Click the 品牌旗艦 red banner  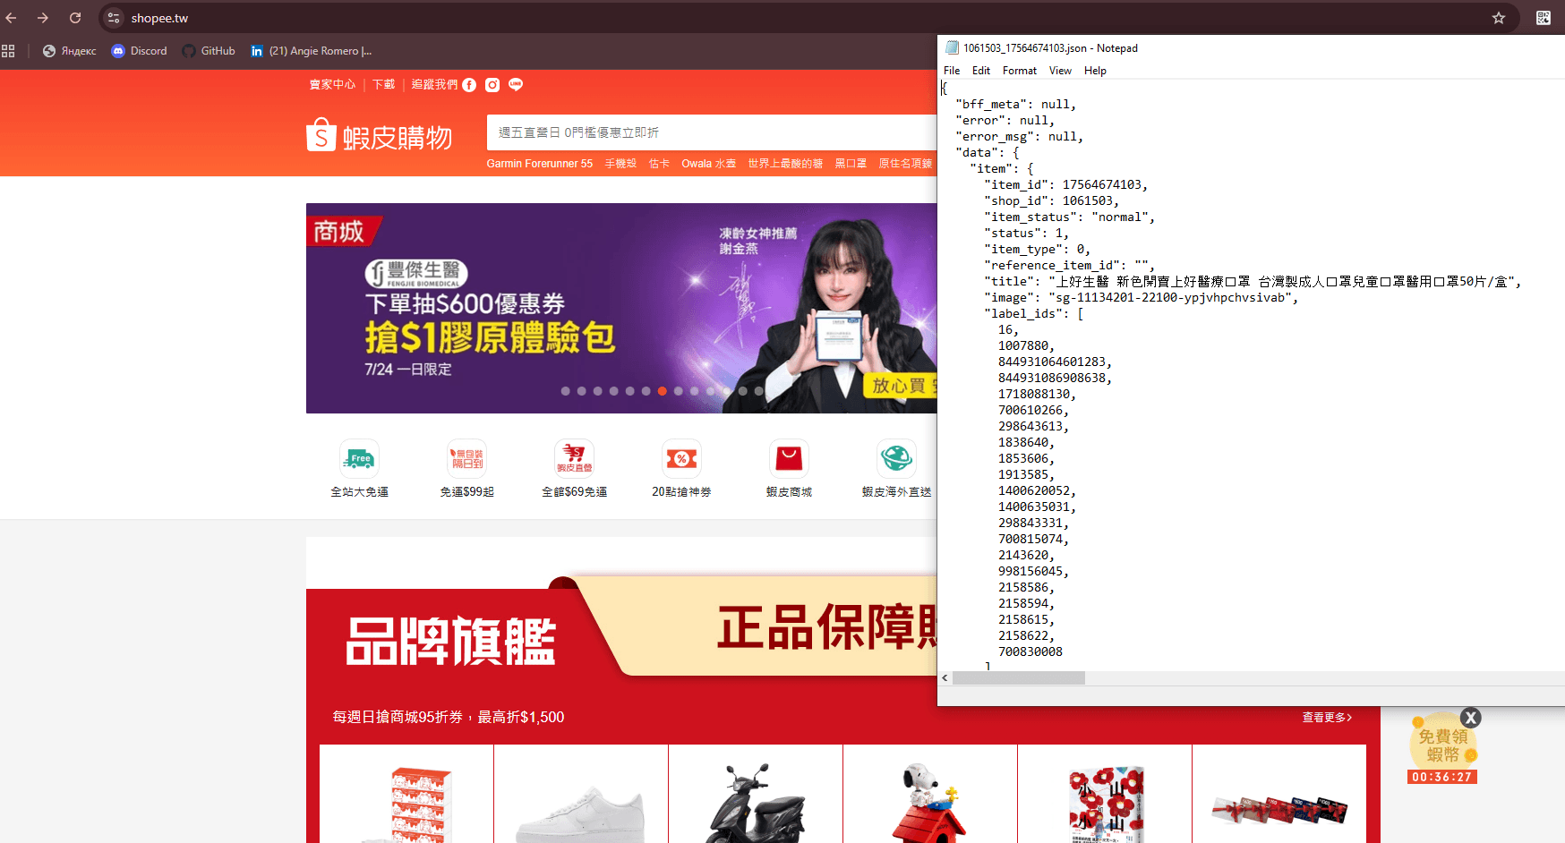coord(452,641)
